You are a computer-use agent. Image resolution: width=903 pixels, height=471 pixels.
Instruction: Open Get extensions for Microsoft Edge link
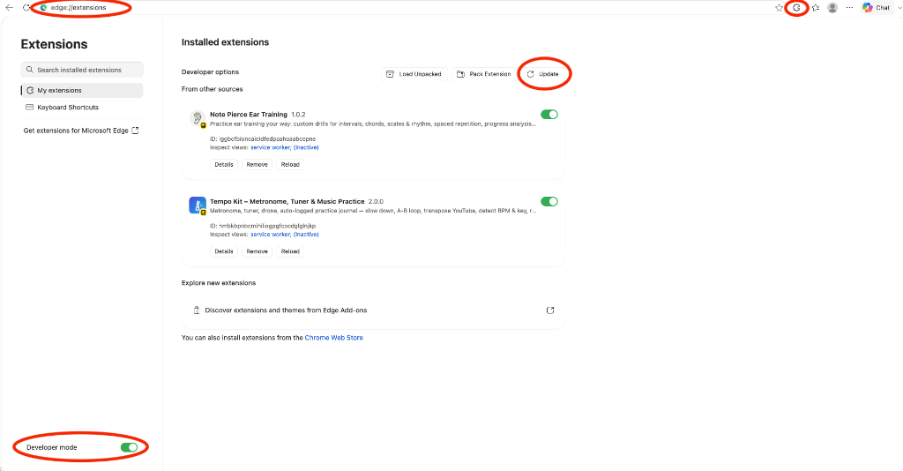(81, 131)
